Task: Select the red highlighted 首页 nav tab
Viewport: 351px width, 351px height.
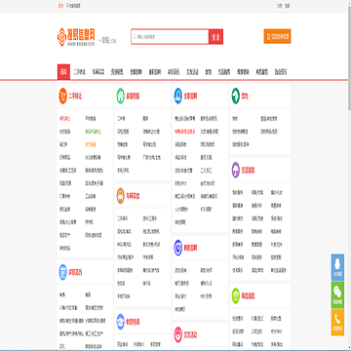Action: (x=63, y=72)
